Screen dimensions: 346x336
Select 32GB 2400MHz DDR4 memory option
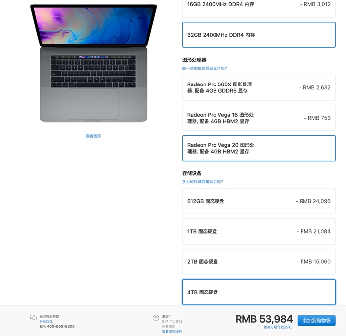[x=259, y=35]
